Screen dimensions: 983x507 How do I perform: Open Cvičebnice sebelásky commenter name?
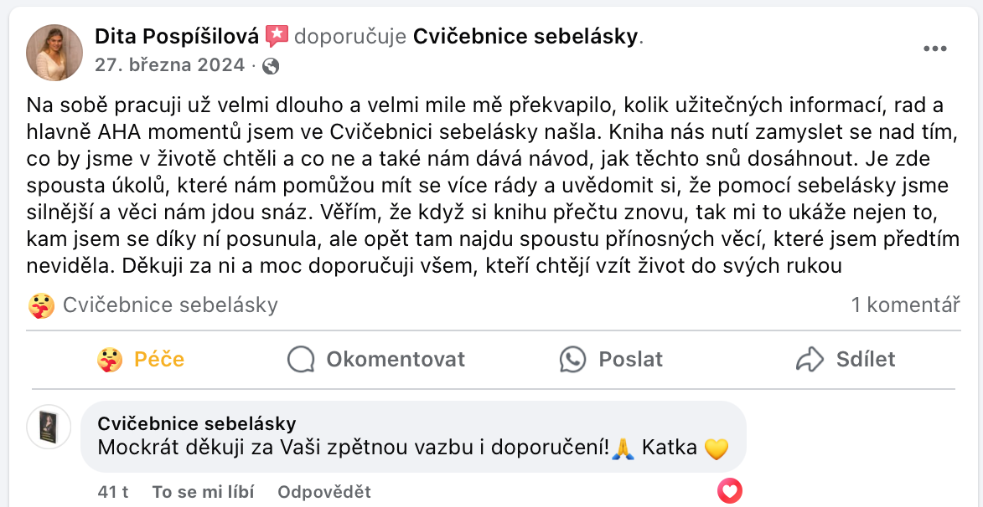197,424
